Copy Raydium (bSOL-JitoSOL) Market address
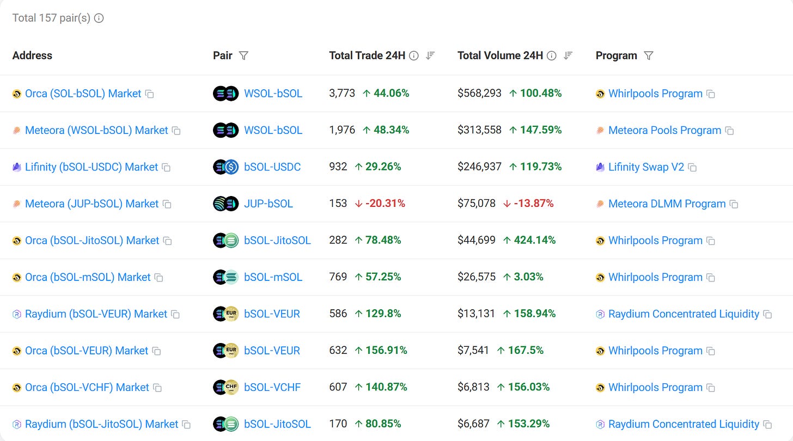Screen dimensions: 793x441 click(186, 425)
